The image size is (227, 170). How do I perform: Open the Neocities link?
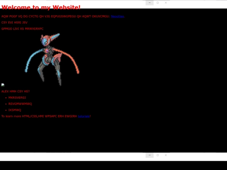[117, 16]
